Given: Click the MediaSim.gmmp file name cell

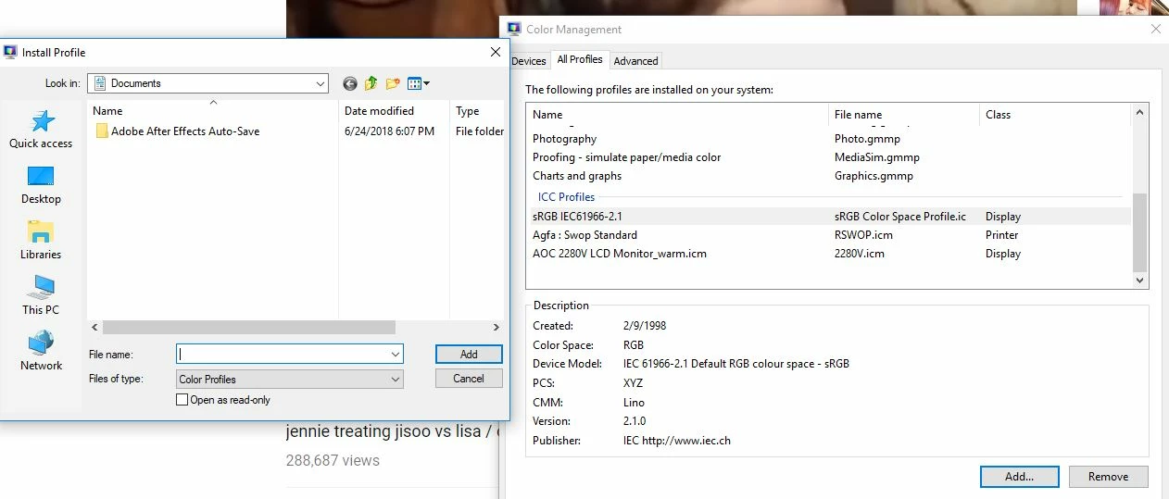Looking at the screenshot, I should [876, 157].
